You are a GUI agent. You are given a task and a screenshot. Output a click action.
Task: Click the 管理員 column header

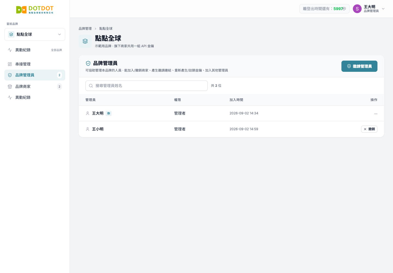point(91,100)
